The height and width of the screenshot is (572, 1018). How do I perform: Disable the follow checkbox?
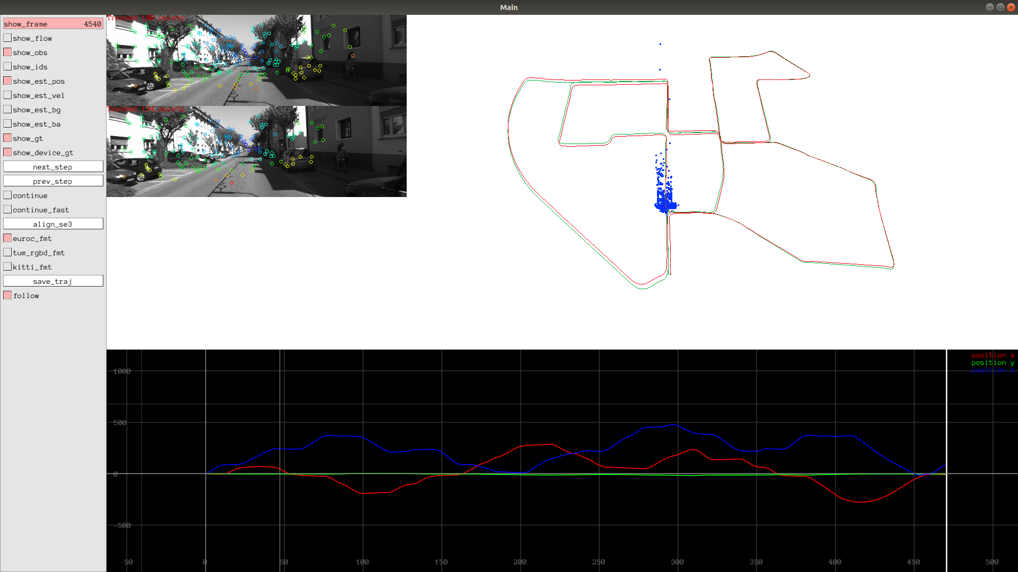(7, 296)
